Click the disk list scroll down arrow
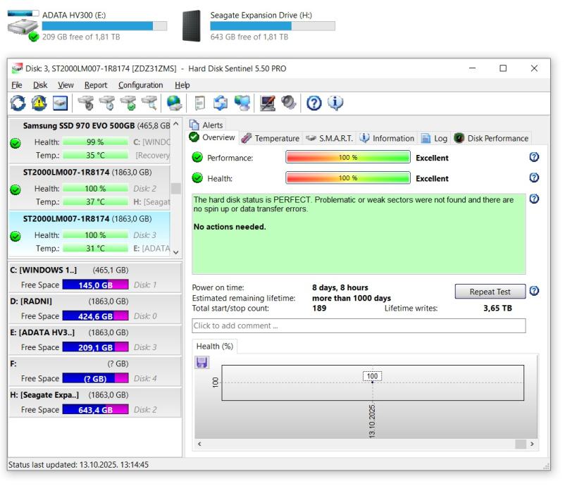Image resolution: width=565 pixels, height=486 pixels. (176, 251)
